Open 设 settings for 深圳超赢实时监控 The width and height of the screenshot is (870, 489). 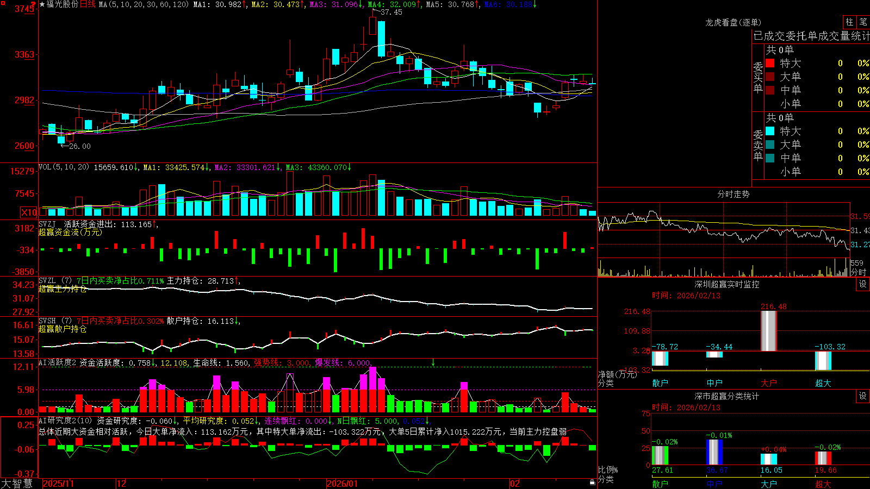863,284
